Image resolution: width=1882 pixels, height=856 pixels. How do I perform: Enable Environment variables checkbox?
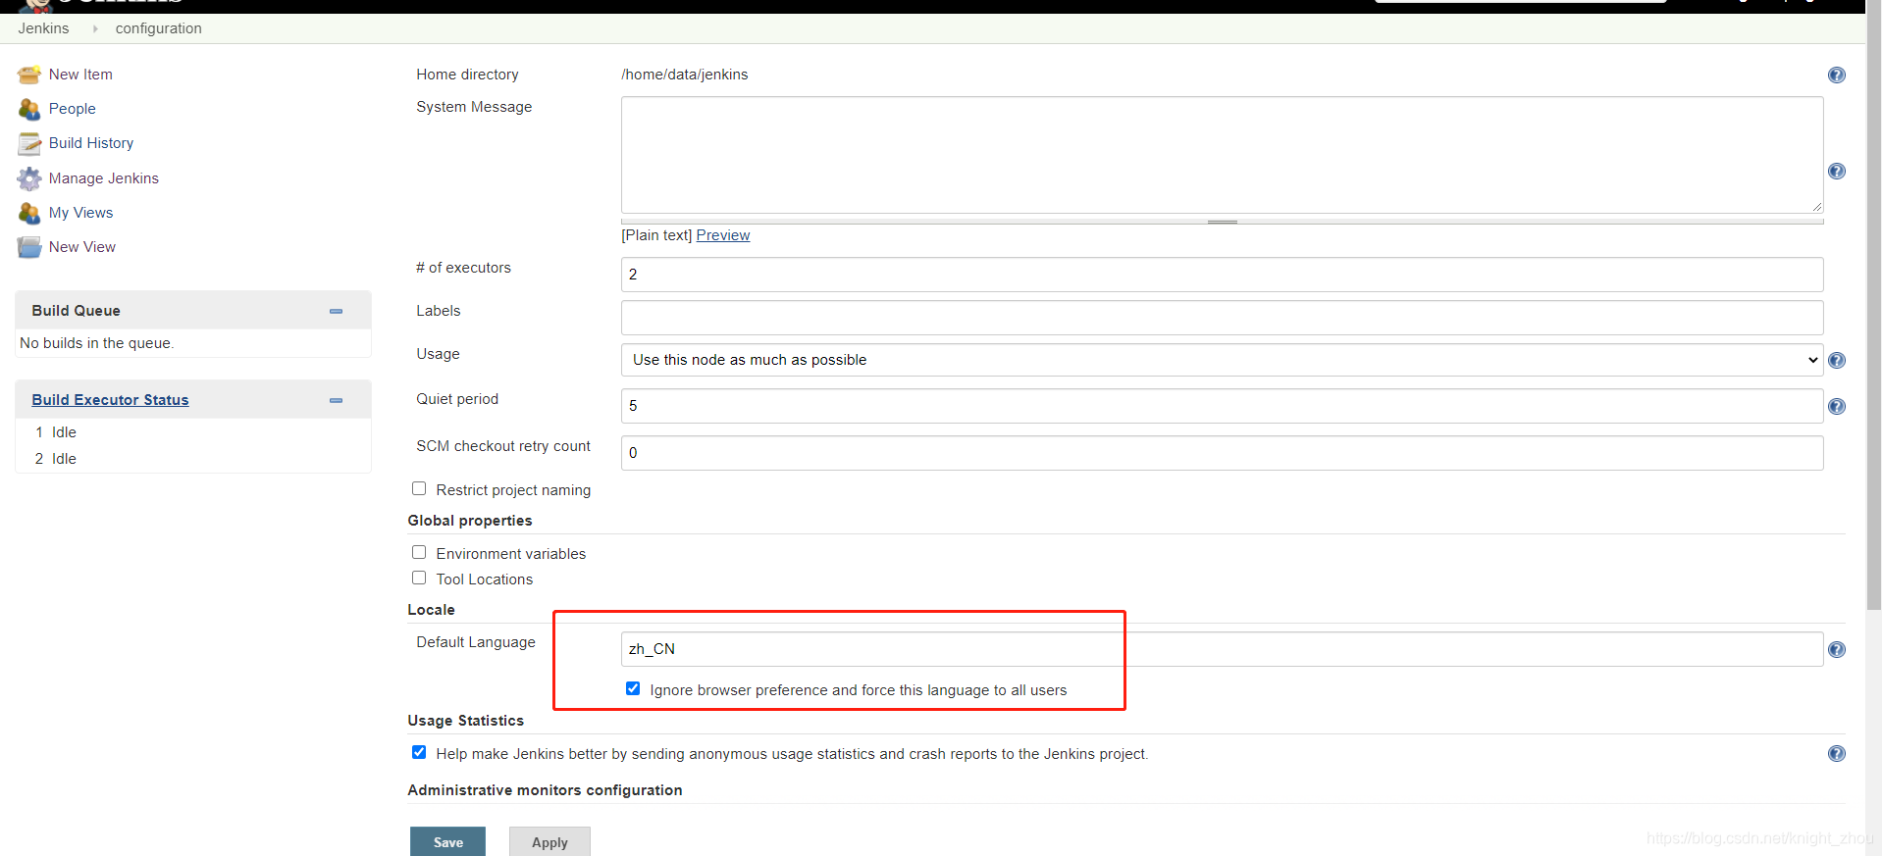[419, 552]
